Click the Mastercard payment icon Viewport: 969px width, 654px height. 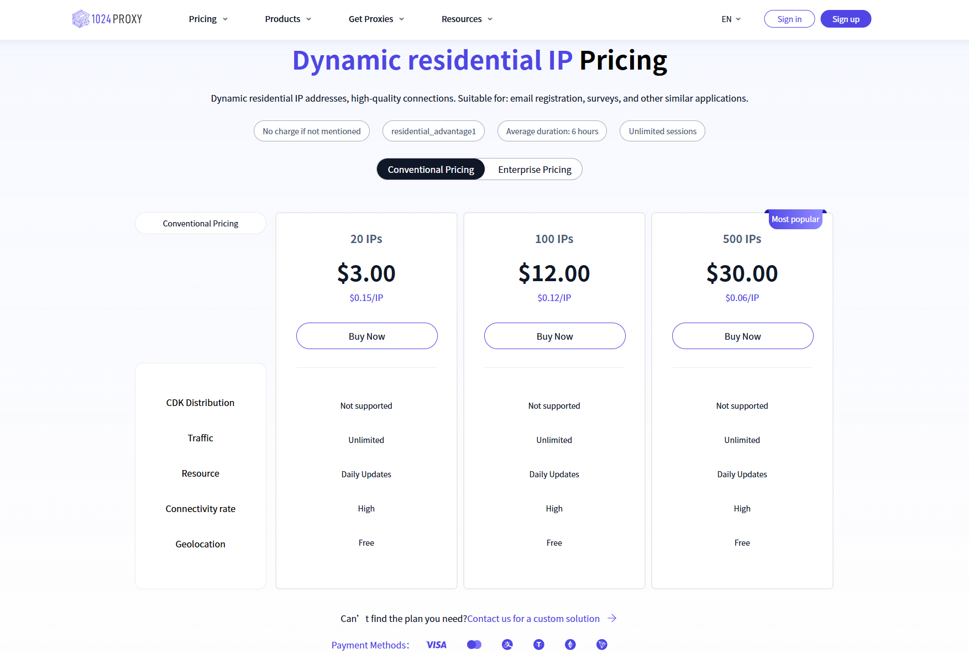coord(474,645)
